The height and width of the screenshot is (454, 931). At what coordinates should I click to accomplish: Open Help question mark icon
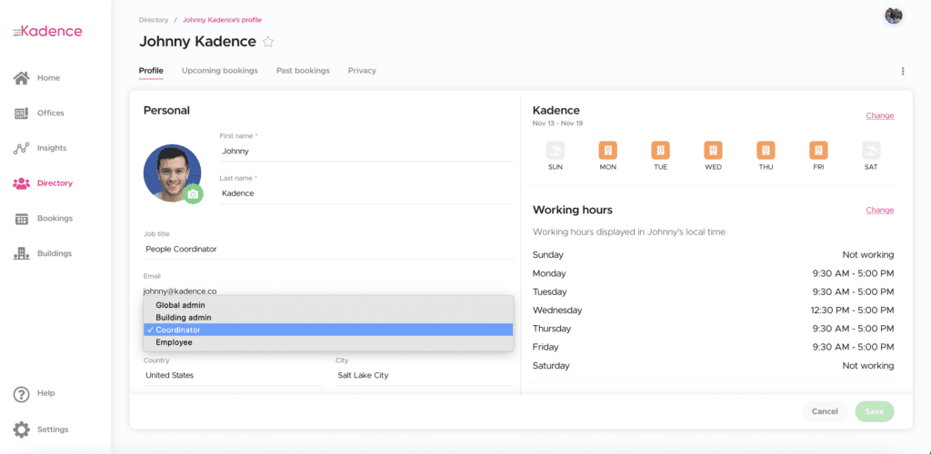(22, 393)
